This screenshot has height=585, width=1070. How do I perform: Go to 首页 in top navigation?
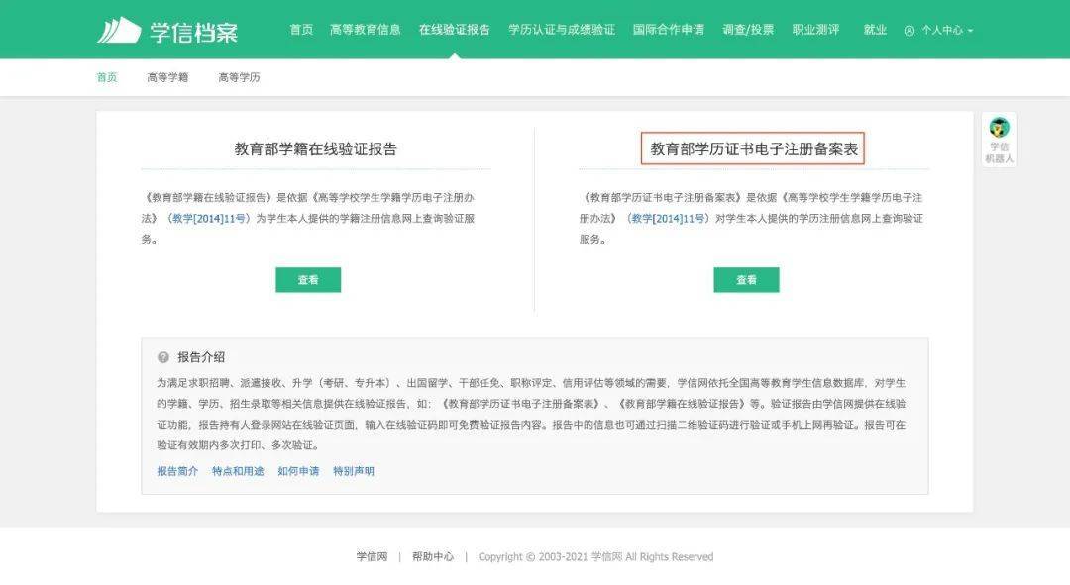pos(301,30)
